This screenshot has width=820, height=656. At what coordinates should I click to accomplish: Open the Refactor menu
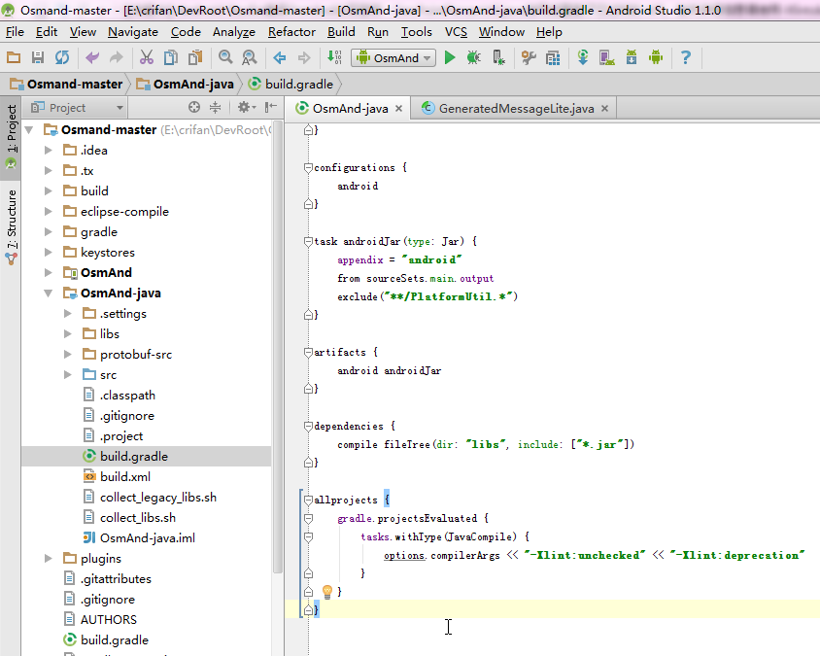click(x=291, y=31)
